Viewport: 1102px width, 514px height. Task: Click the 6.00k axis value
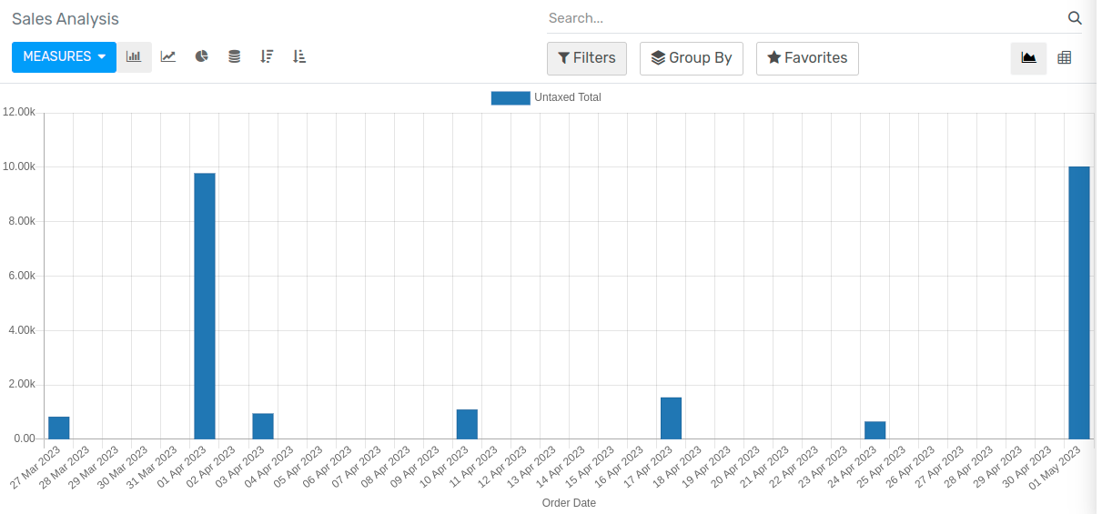(x=22, y=277)
